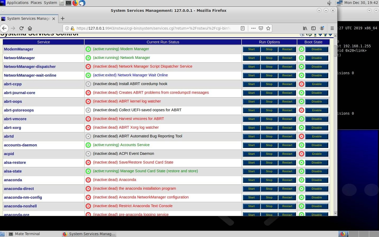Image resolution: width=379 pixels, height=237 pixels.
Task: Click the volume speaker icon in the tray
Action: [329, 3]
